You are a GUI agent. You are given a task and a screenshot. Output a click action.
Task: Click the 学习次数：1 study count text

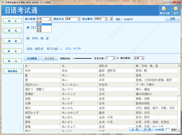[54, 49]
